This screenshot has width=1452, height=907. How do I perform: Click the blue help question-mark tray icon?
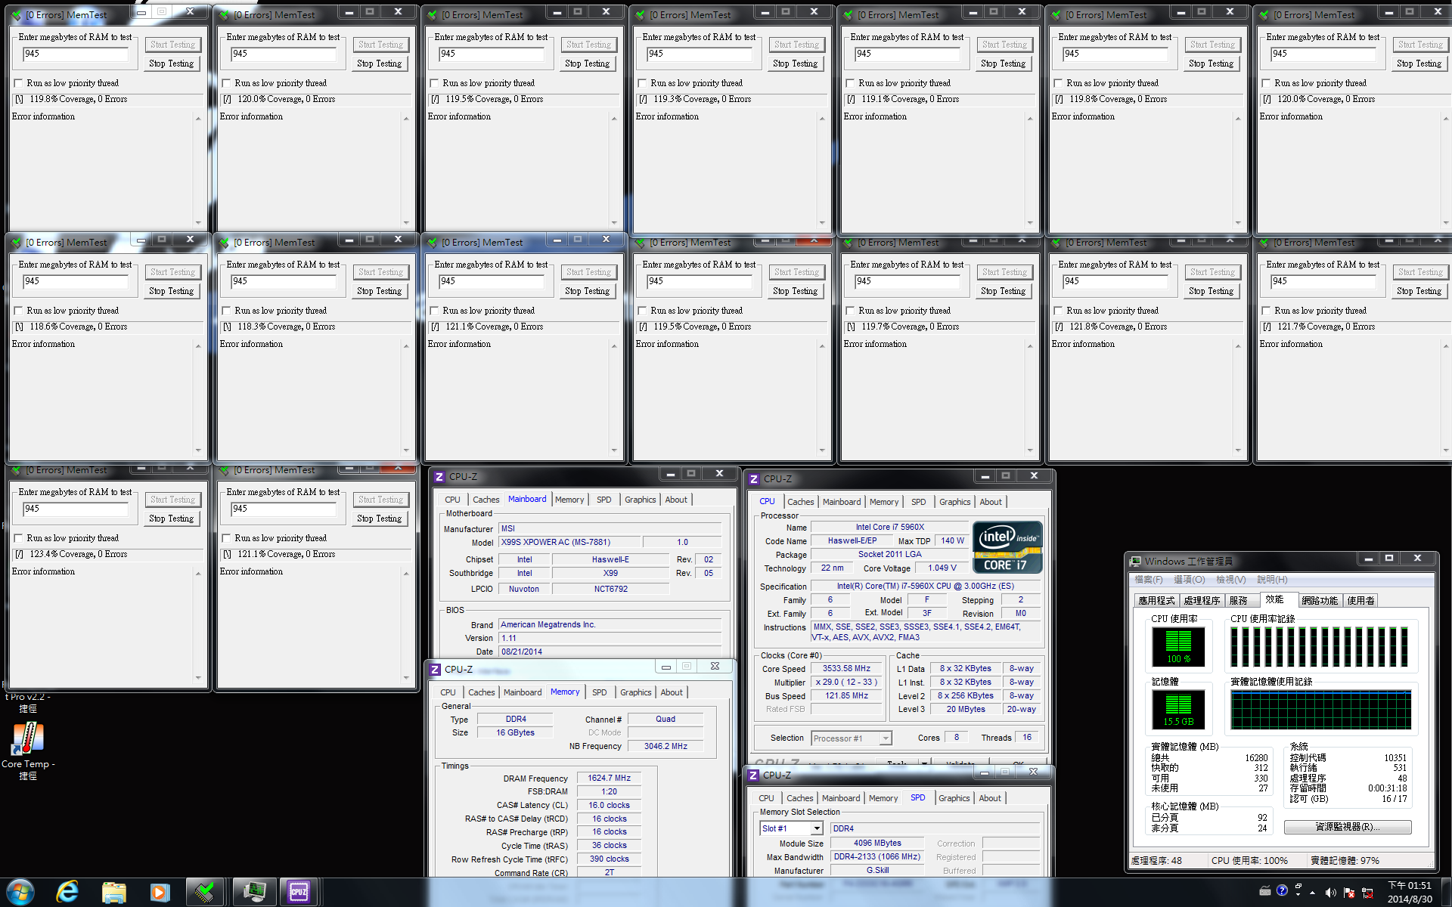[x=1282, y=890]
